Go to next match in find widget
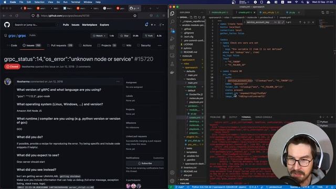336x189 pixels. pyautogui.click(x=304, y=22)
